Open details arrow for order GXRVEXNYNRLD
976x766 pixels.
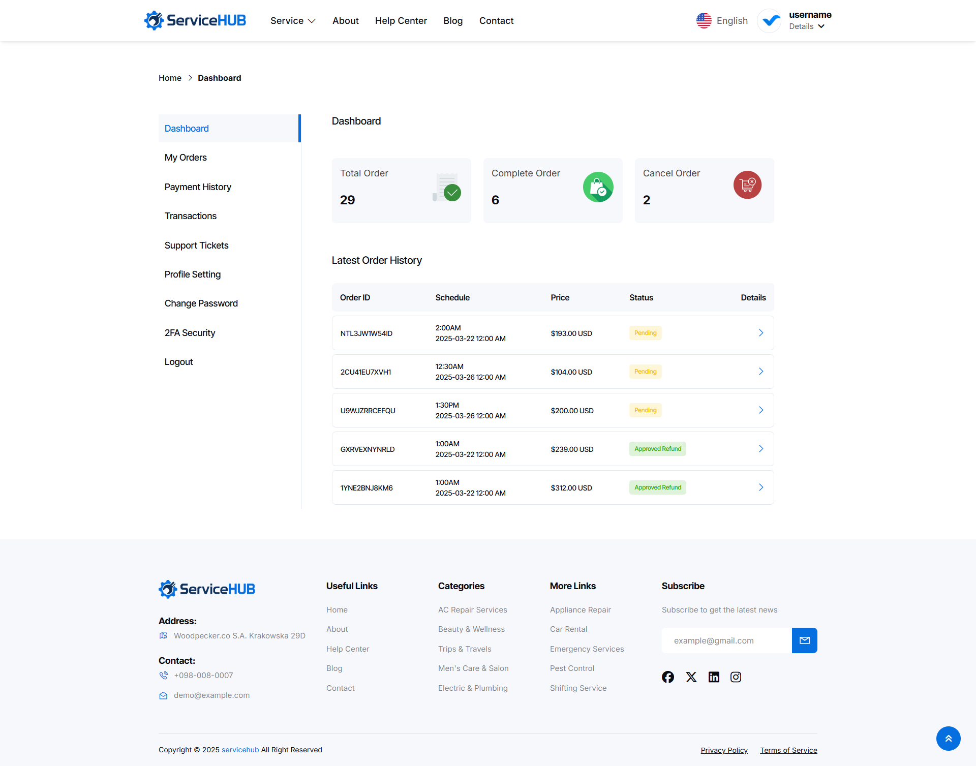pos(761,449)
